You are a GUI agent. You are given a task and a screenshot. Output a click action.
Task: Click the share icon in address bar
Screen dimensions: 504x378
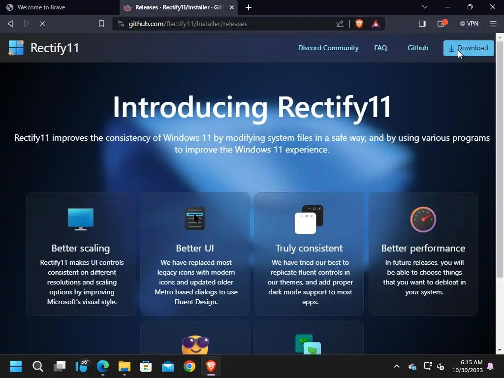click(x=340, y=24)
